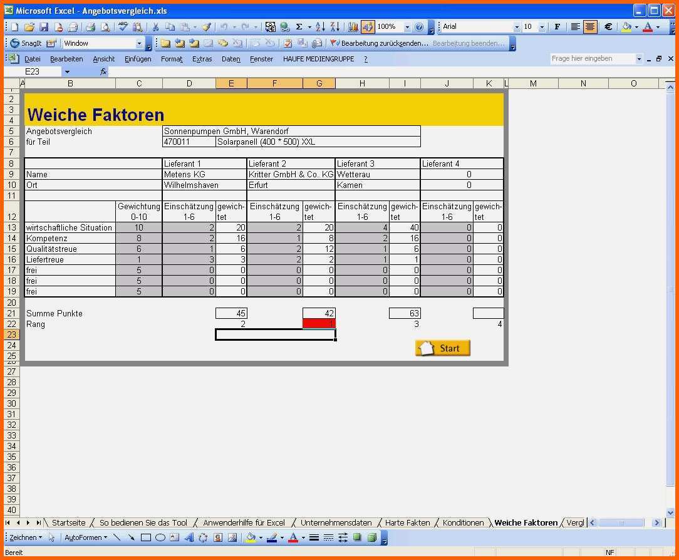Viewport: 679px width, 560px height.
Task: Open the 3D style options
Action: (372, 538)
